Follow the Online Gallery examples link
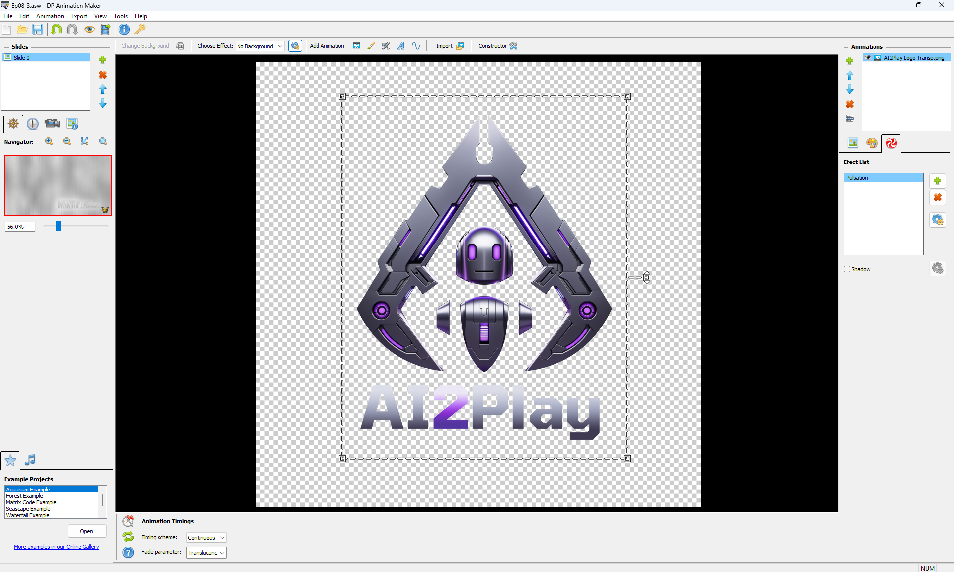 click(57, 547)
